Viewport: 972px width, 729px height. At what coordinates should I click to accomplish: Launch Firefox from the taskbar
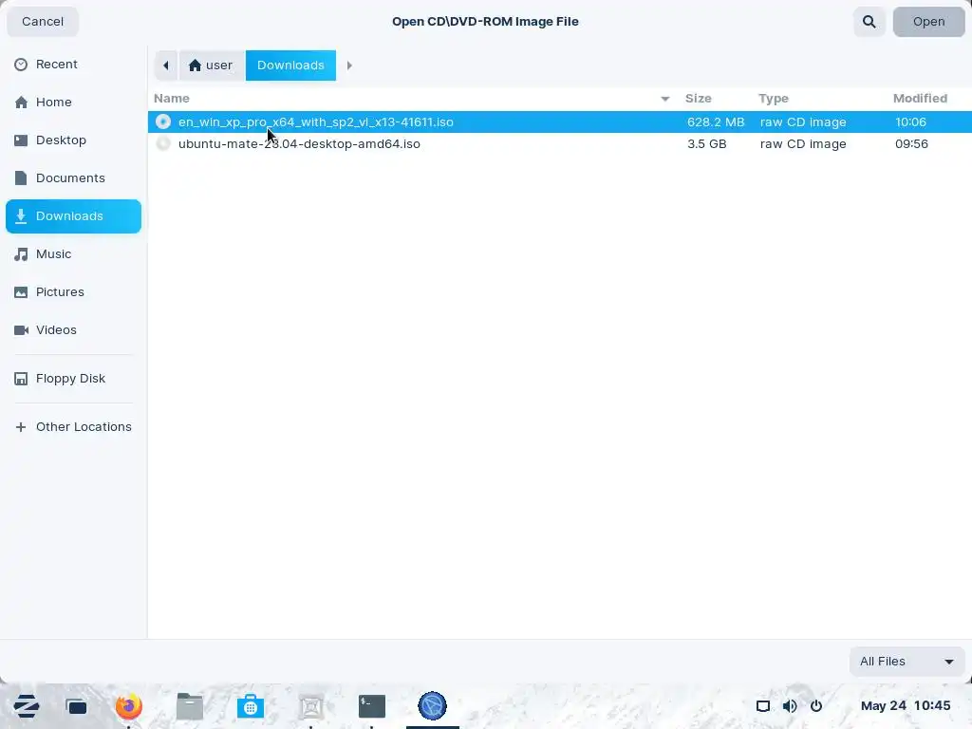[129, 706]
